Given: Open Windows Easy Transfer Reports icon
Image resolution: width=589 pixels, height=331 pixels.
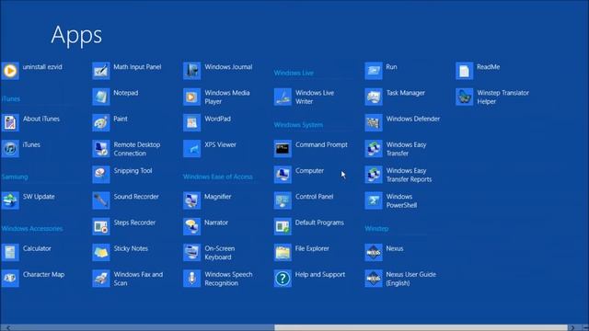Looking at the screenshot, I should pos(374,175).
